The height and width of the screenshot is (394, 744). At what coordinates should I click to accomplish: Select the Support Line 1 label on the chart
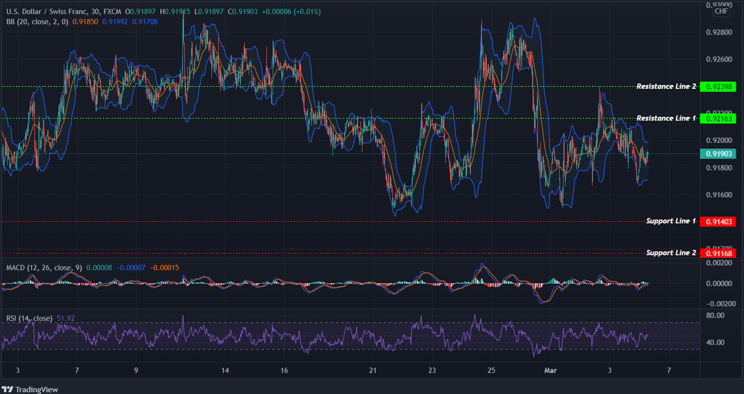tap(671, 221)
